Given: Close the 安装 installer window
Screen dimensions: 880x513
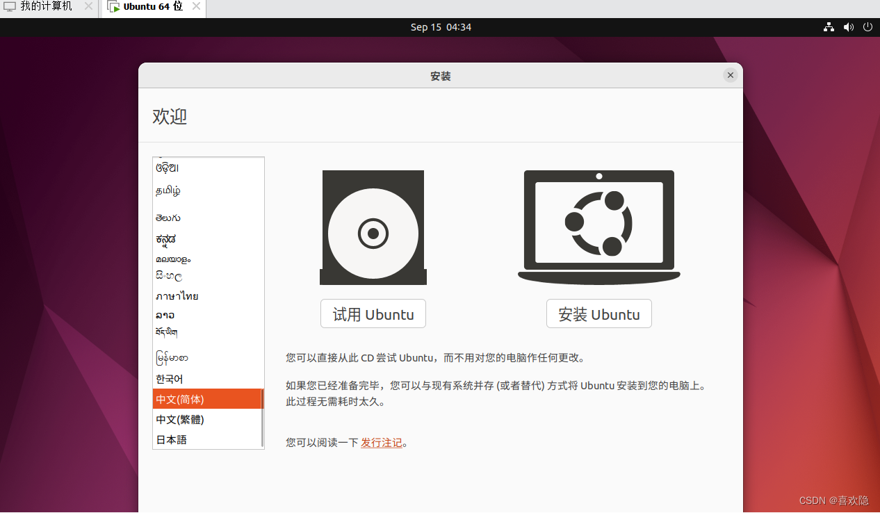Looking at the screenshot, I should (x=730, y=75).
